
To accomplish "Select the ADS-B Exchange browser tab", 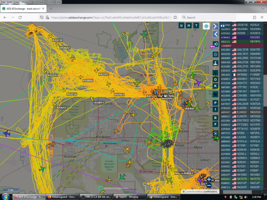I will 23,9.
